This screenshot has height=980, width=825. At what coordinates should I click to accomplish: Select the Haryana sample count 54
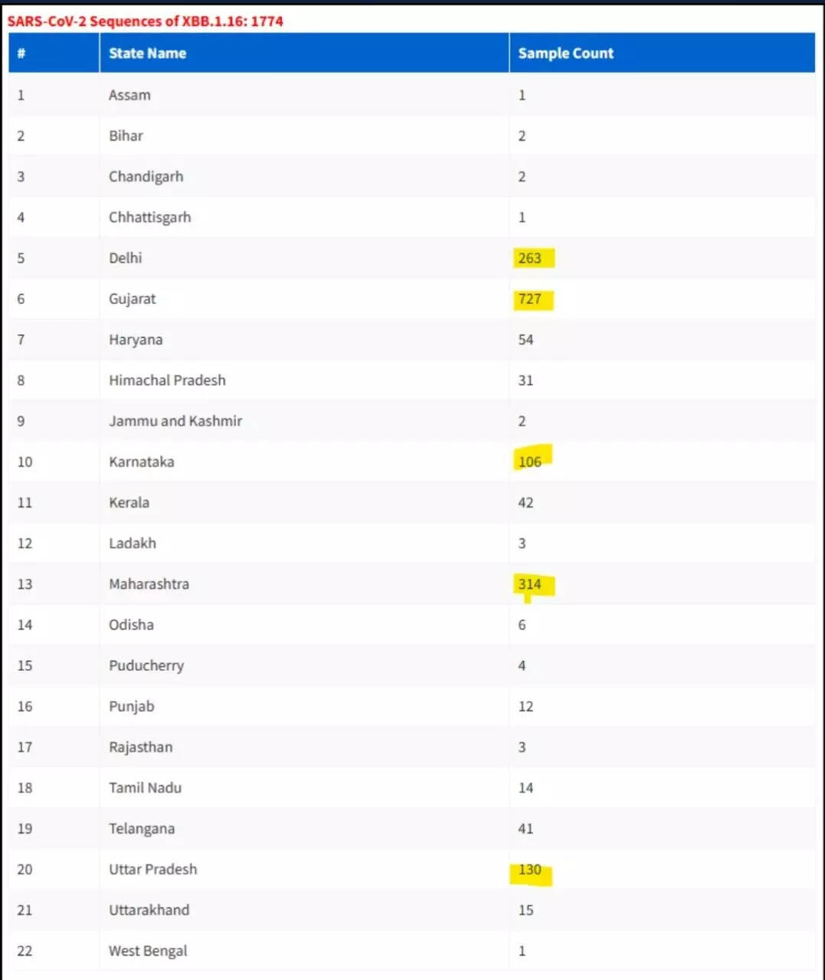point(525,340)
